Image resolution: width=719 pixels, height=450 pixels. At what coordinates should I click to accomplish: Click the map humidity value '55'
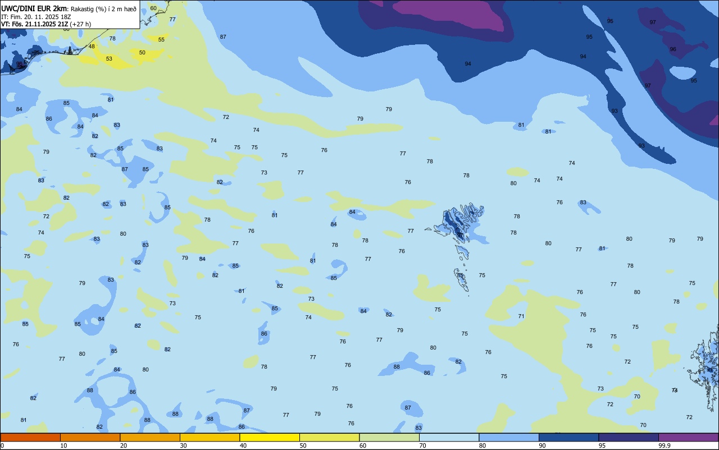tap(161, 39)
